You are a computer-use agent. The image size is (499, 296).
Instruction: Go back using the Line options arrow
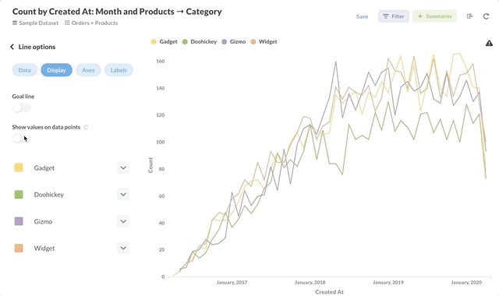point(12,47)
